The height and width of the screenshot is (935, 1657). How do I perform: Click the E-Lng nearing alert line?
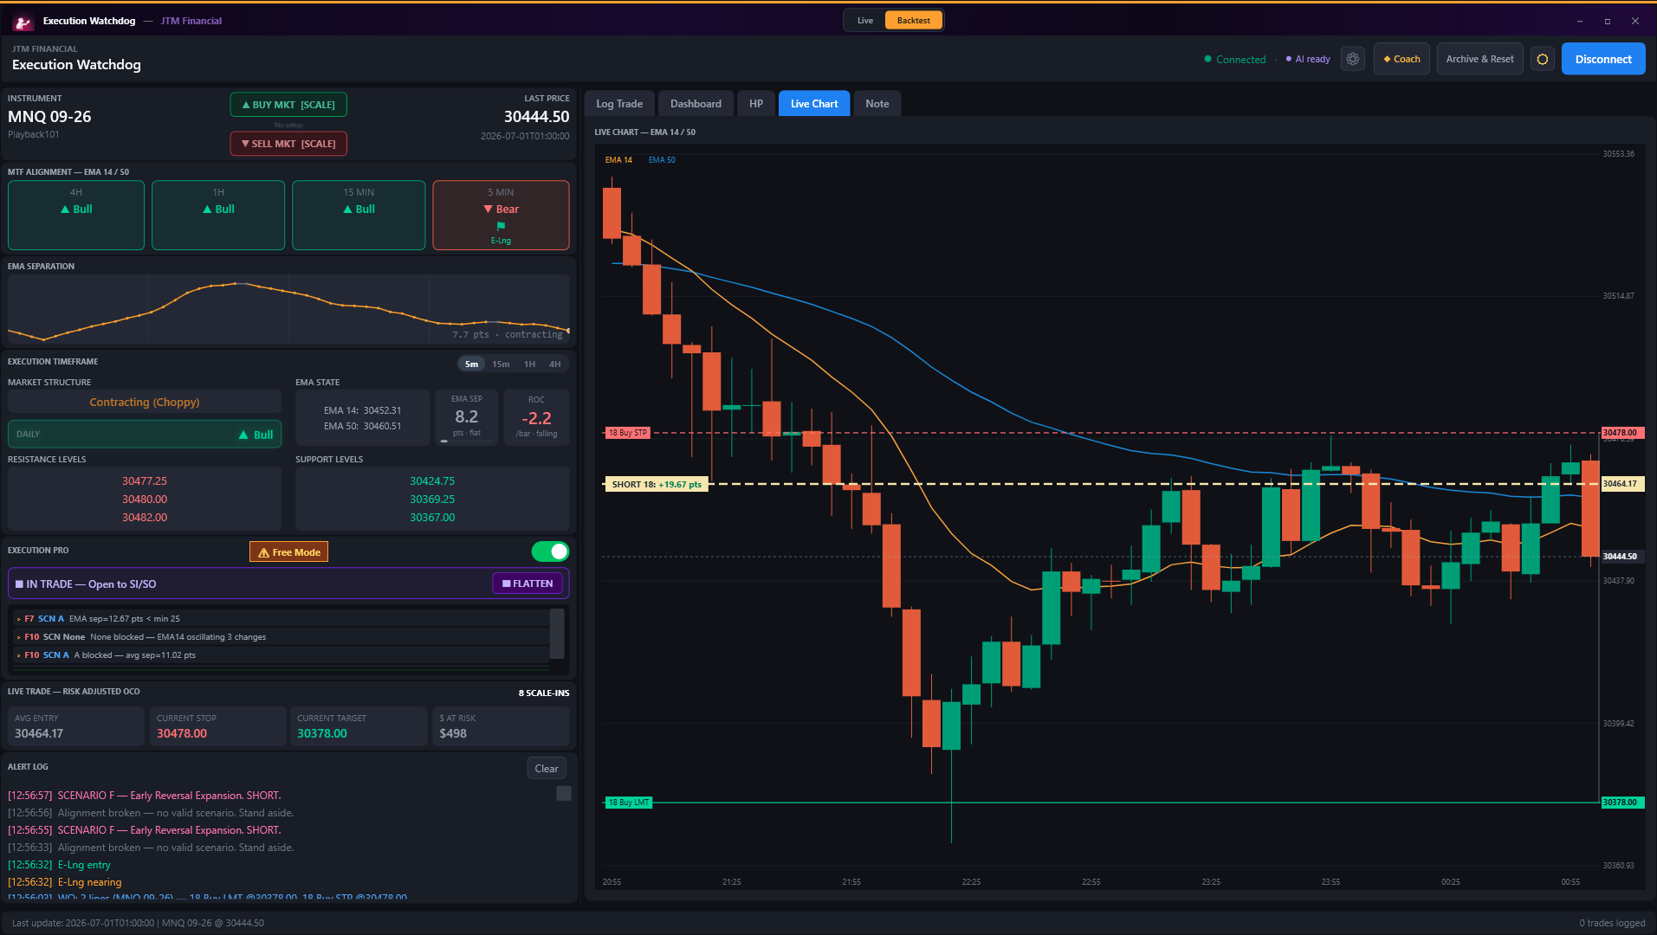coord(65,882)
